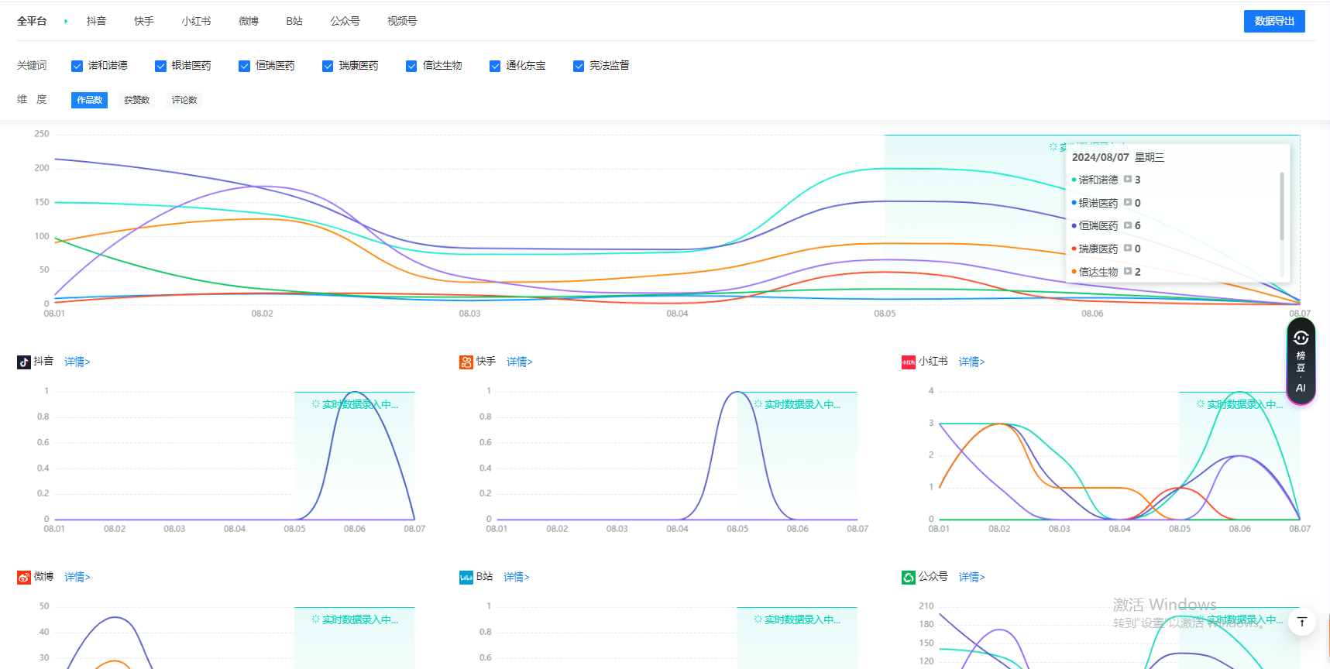Uncheck the 信达生物 keyword checkbox

tap(411, 66)
